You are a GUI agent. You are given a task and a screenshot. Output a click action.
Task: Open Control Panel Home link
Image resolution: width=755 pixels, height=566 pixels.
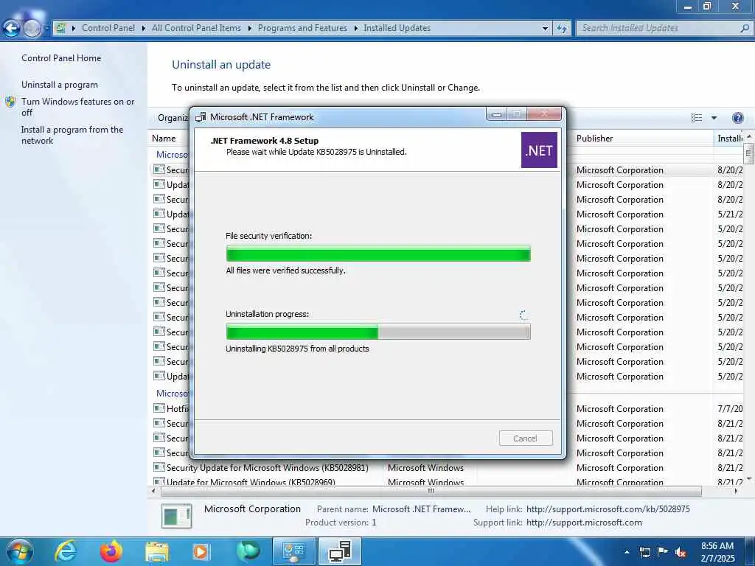[x=61, y=58]
